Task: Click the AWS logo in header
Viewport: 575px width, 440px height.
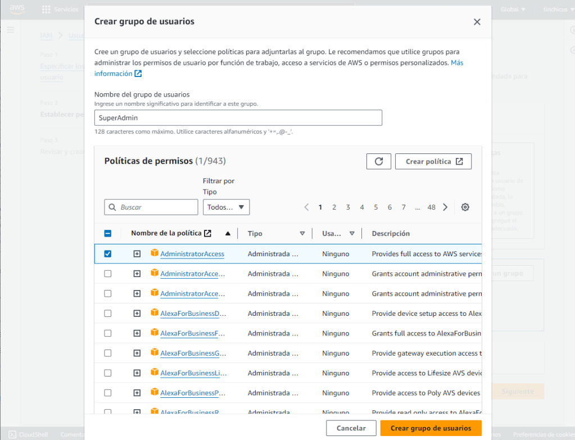Action: (17, 9)
